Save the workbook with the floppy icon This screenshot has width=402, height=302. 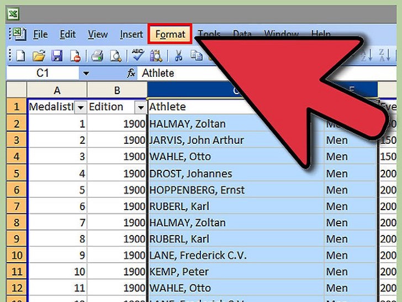[56, 55]
